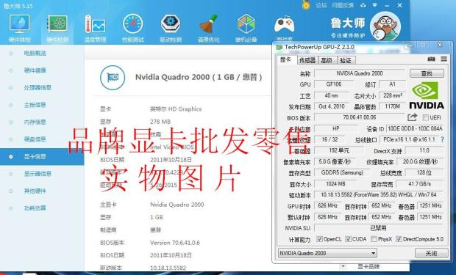
Task: Click the 1024 MB memory size field
Action: (335, 184)
